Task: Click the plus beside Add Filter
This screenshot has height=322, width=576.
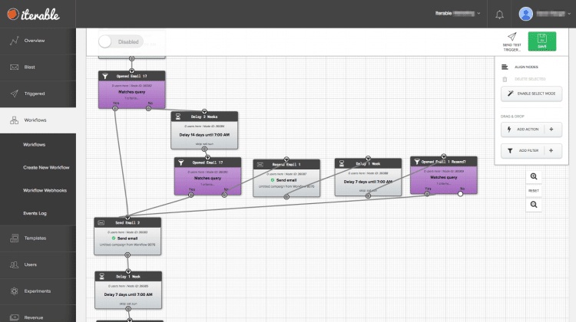Action: tap(551, 151)
